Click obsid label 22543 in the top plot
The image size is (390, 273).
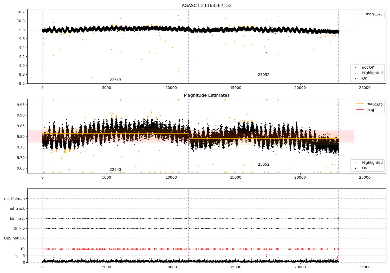pos(115,80)
